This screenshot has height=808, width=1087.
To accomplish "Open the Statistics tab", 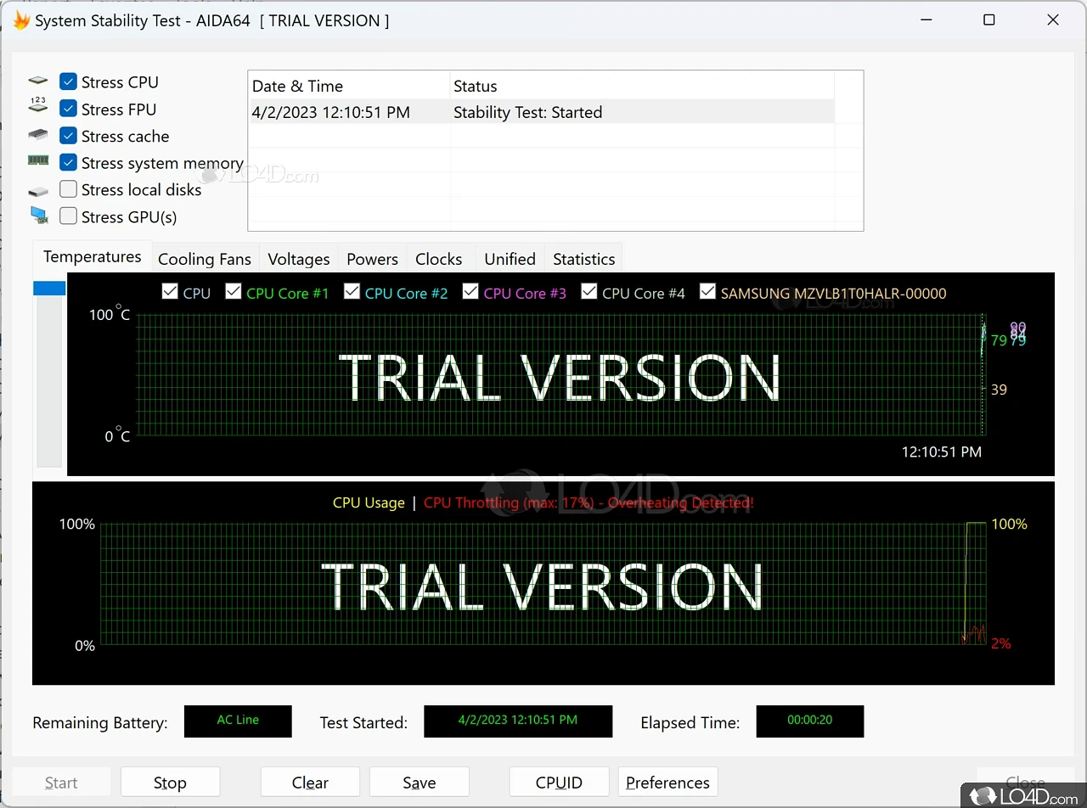I will (x=583, y=259).
